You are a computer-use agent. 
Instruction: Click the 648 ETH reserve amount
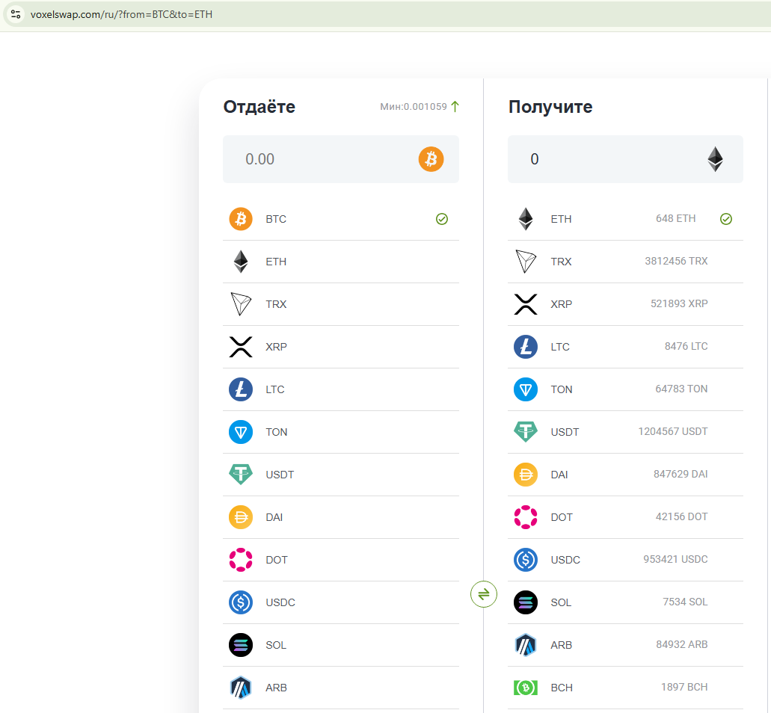pos(675,219)
